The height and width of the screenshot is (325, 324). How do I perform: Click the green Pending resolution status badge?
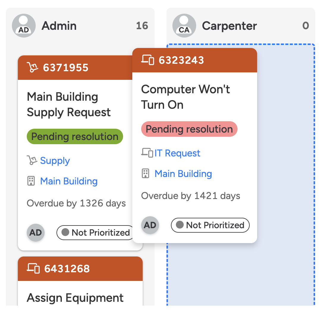point(75,137)
